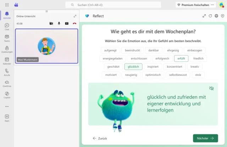
Task: Click the search box in Teams
Action: 113,5
